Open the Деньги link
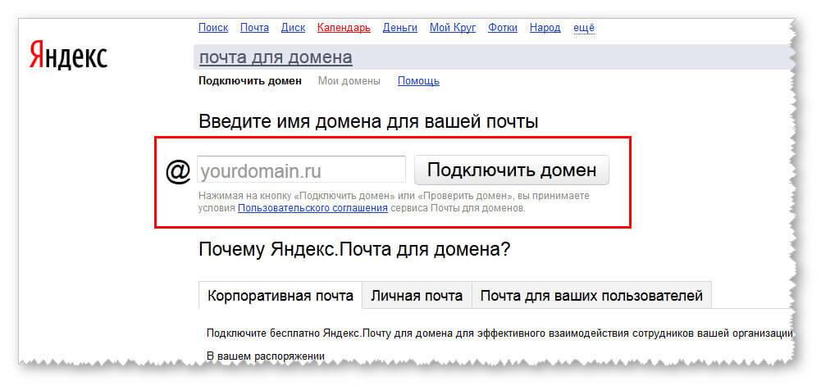821x390 pixels. (x=400, y=28)
